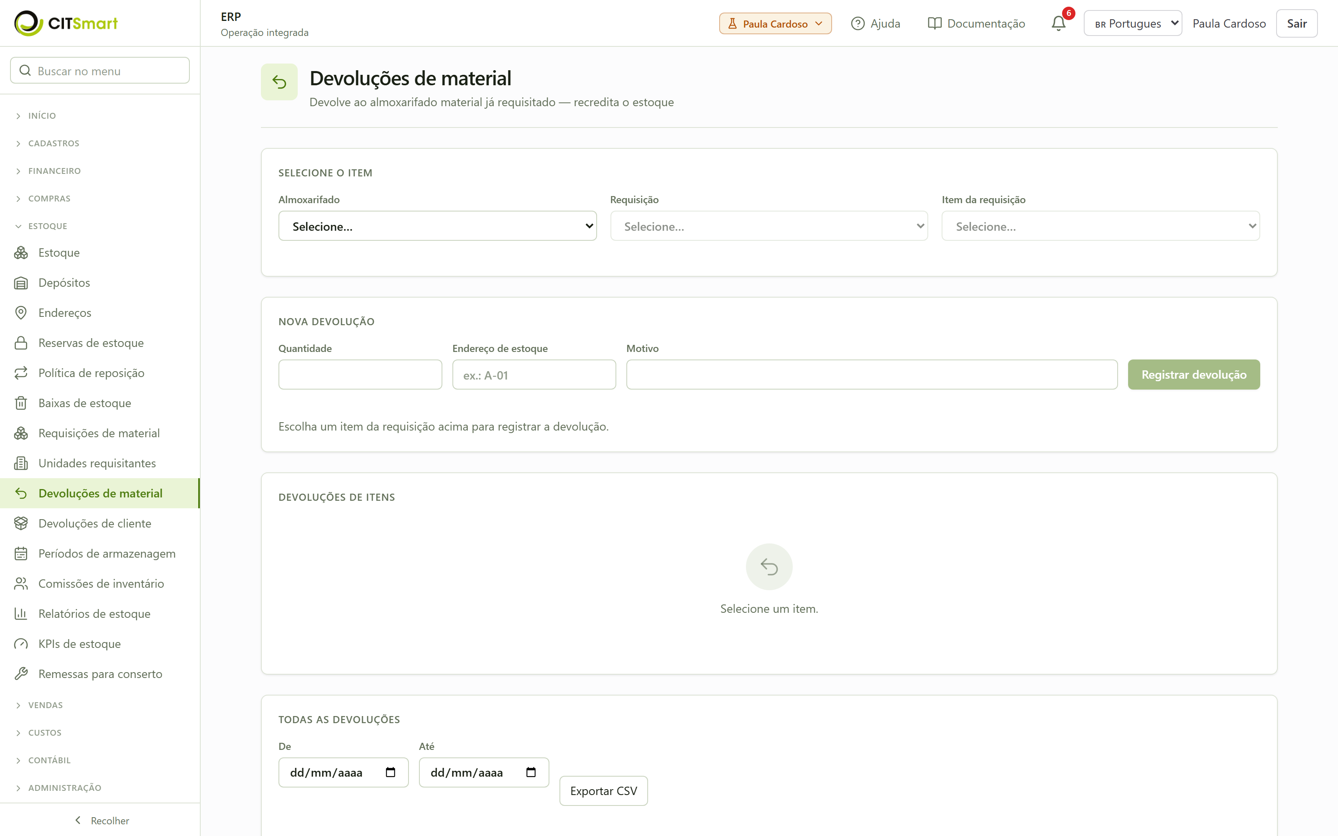Click Baixas de estoque trash icon
Image resolution: width=1338 pixels, height=836 pixels.
[x=21, y=403]
